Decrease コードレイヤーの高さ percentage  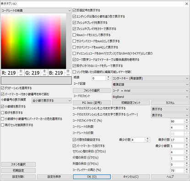[x=187, y=172]
